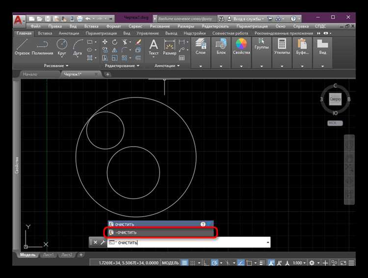The width and height of the screenshot is (368, 278).
Task: Open the status bar customization menu
Action: tap(351, 263)
